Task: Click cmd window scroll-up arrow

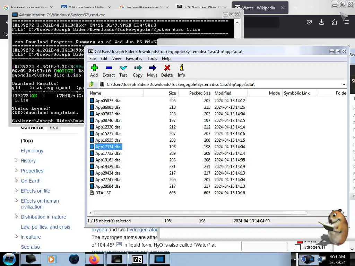Action: point(237,23)
